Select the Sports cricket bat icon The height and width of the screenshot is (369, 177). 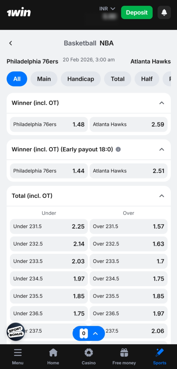pos(159,352)
